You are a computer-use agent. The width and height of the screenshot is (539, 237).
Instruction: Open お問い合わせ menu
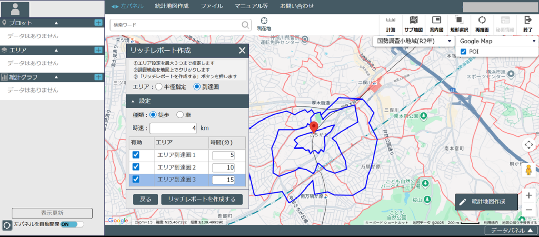point(297,6)
